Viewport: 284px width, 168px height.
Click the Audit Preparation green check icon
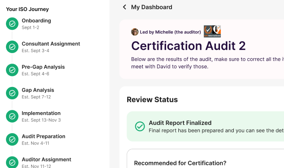[x=12, y=139]
